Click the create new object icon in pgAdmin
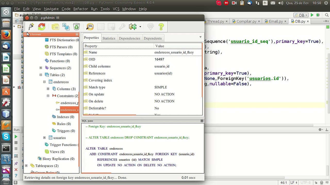The image size is (330, 185). click(66, 26)
